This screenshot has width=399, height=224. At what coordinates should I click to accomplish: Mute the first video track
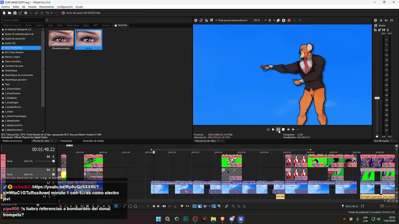click(x=48, y=157)
